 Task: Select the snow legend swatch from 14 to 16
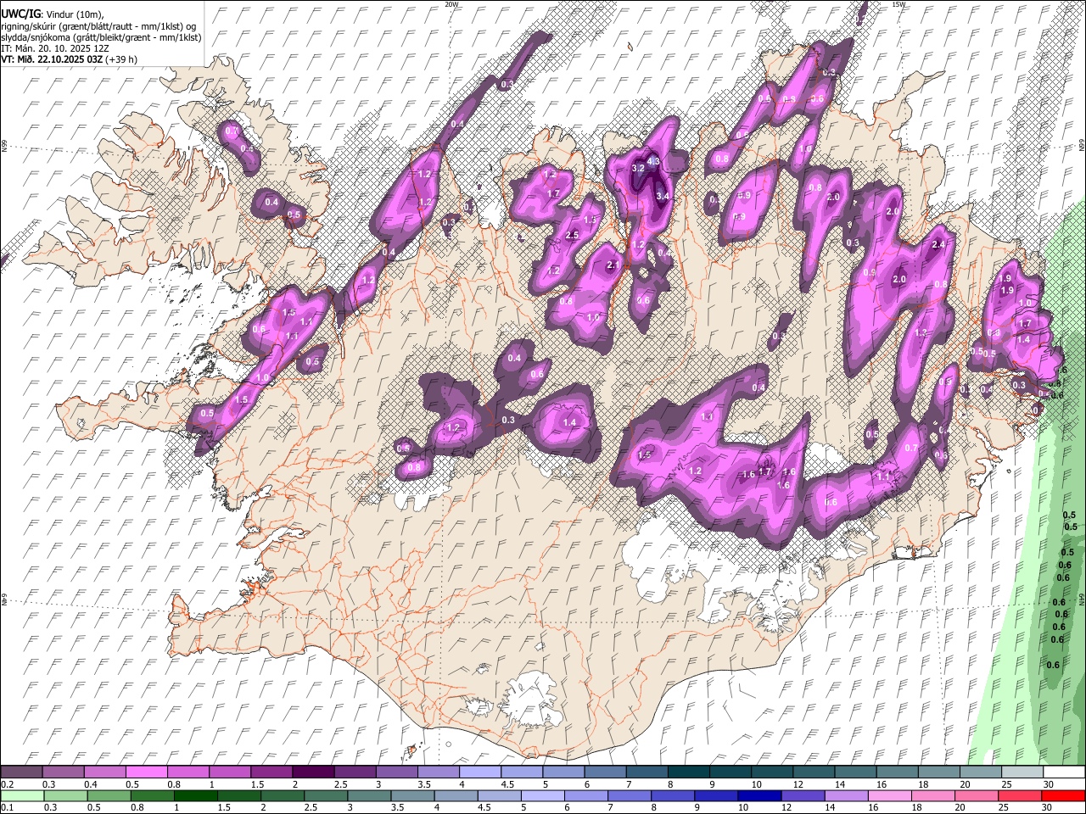855,772
